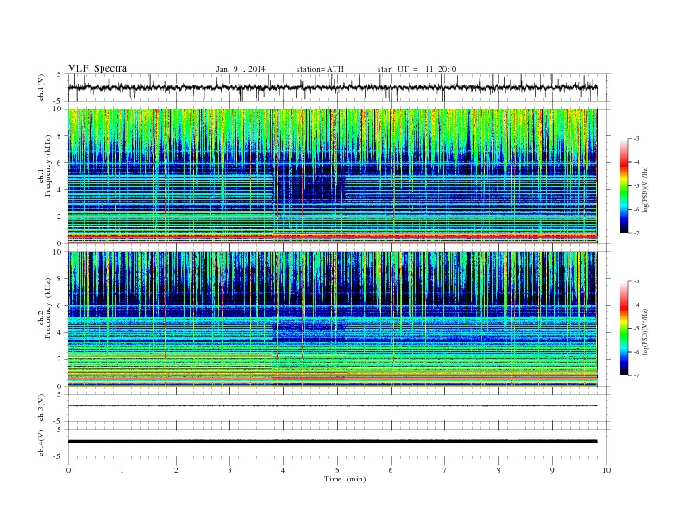Click the time axis tick label "10"
Image resolution: width=683 pixels, height=528 pixels.
pyautogui.click(x=606, y=470)
